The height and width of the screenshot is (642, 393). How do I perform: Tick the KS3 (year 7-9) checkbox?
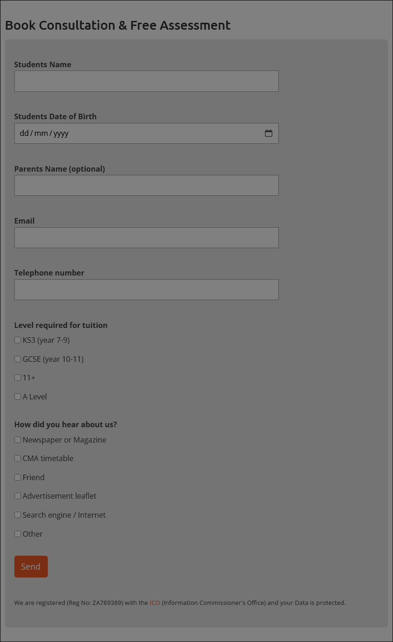click(x=18, y=340)
